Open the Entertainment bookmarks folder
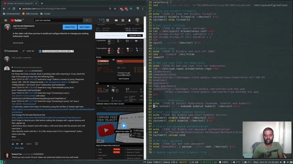The image size is (293, 164). pos(11,14)
